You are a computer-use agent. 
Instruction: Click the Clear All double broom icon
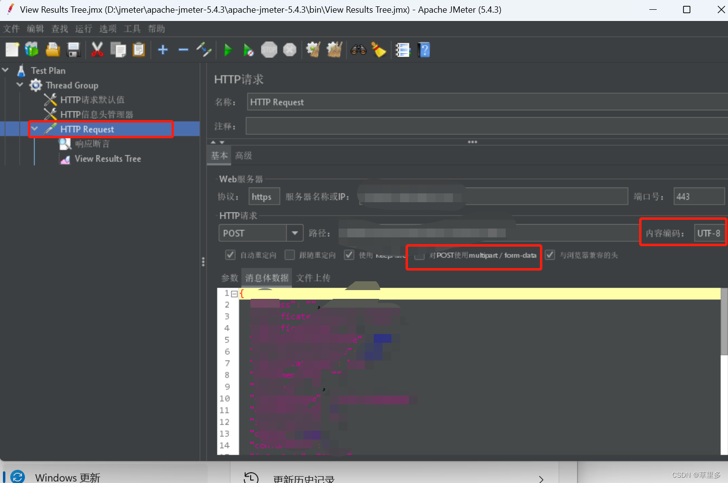tap(334, 49)
